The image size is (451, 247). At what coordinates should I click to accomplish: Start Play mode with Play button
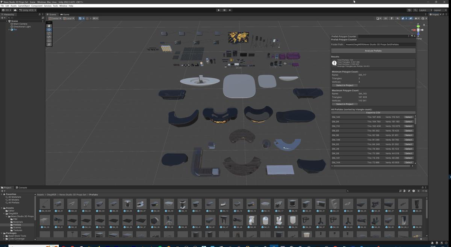(x=219, y=10)
